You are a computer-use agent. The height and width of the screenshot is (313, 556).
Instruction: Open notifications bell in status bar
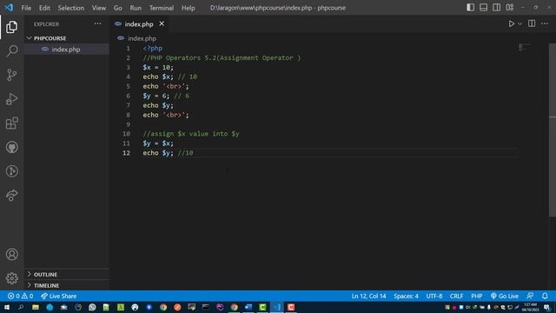point(545,296)
